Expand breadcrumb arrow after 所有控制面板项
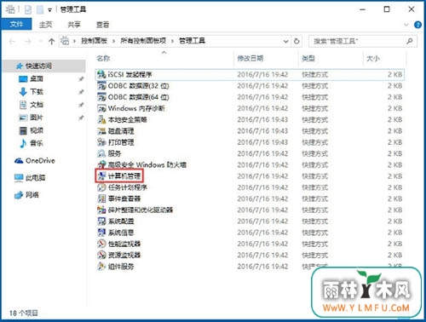Viewport: 426px width, 322px height. [172, 41]
